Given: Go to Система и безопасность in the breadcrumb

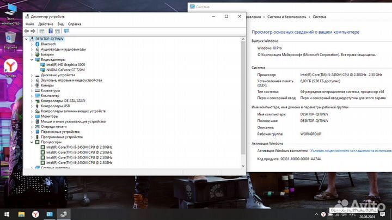Looking at the screenshot, I should [x=286, y=17].
